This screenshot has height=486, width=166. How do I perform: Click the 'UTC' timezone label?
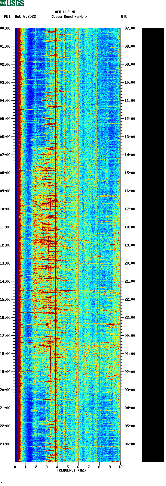124,17
